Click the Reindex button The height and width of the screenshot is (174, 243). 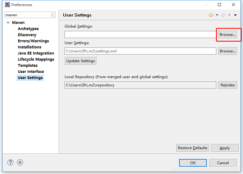(228, 85)
